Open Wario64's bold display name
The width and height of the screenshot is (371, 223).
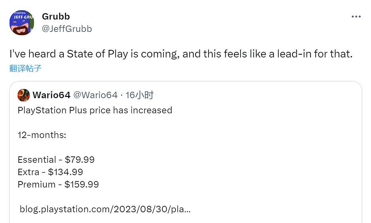click(51, 95)
